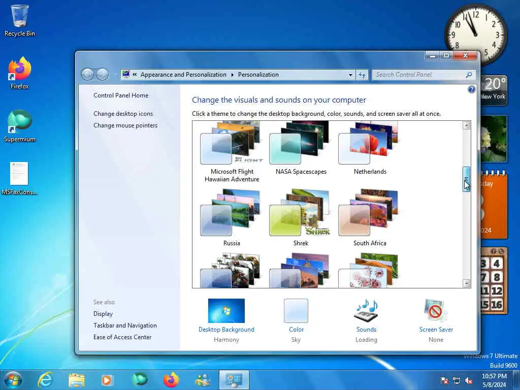Click the muted volume tray icon
520x390 pixels.
469,381
